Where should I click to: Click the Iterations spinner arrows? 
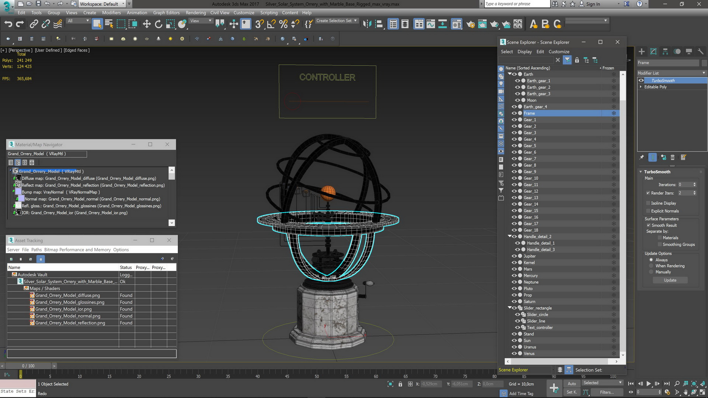[x=694, y=185]
